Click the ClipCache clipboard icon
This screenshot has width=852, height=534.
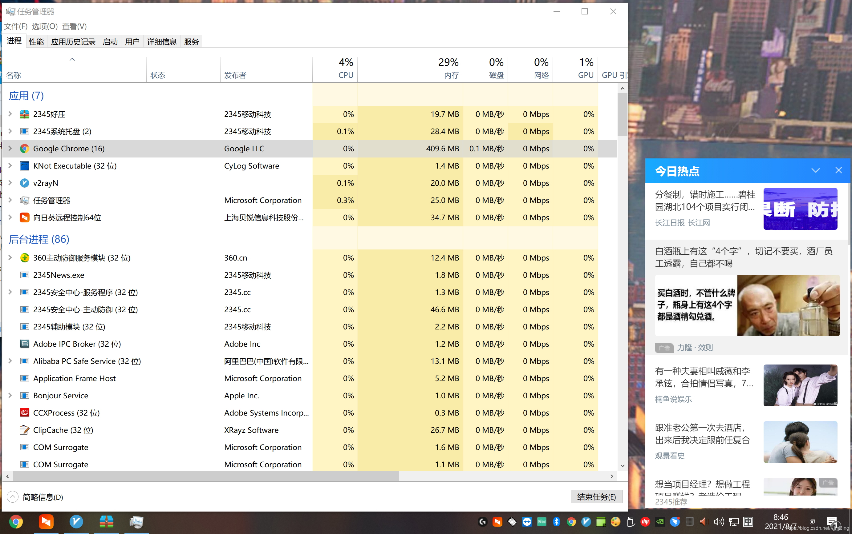point(24,430)
